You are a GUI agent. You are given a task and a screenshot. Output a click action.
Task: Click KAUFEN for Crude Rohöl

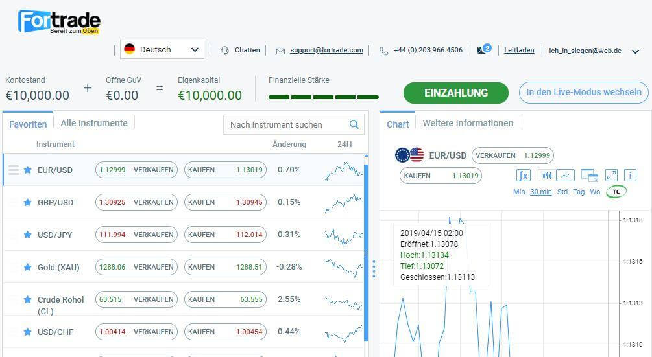(225, 299)
